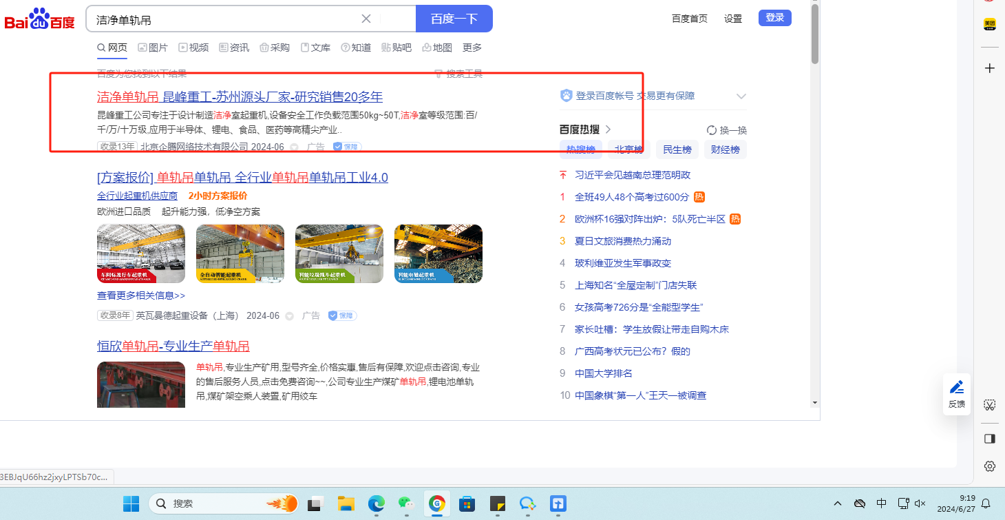Select the 民生榜 hot list tab

click(677, 149)
